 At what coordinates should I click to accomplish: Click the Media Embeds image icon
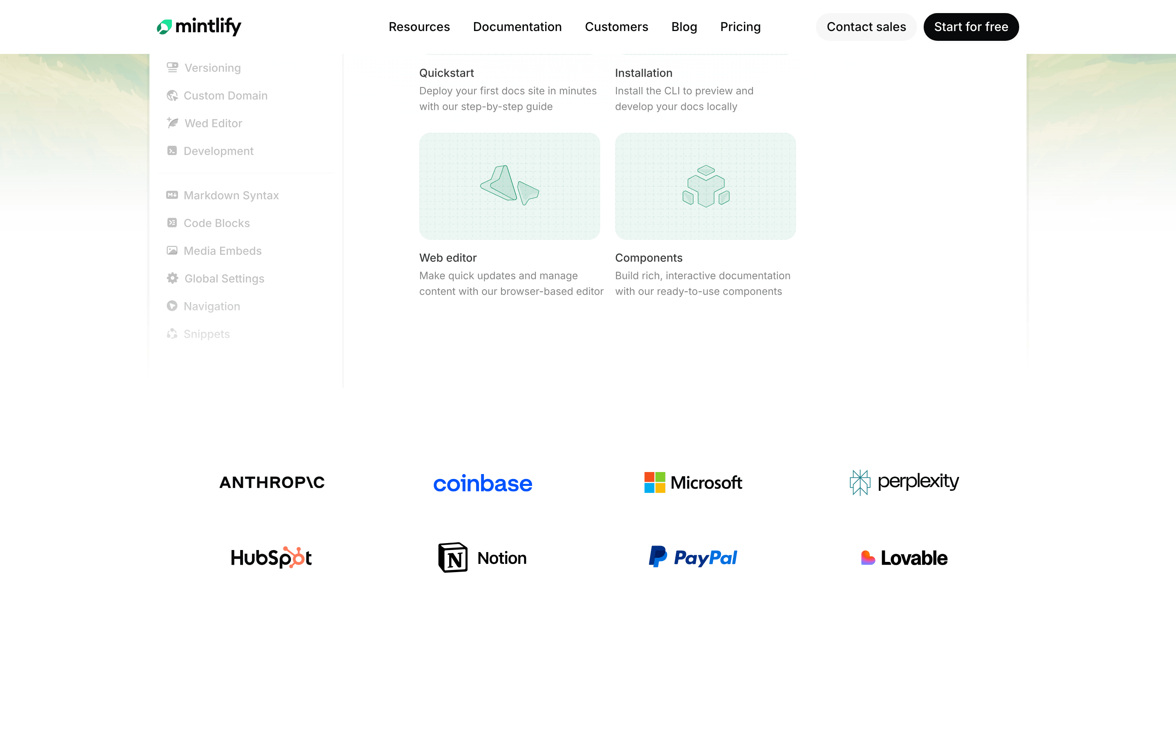(x=172, y=250)
